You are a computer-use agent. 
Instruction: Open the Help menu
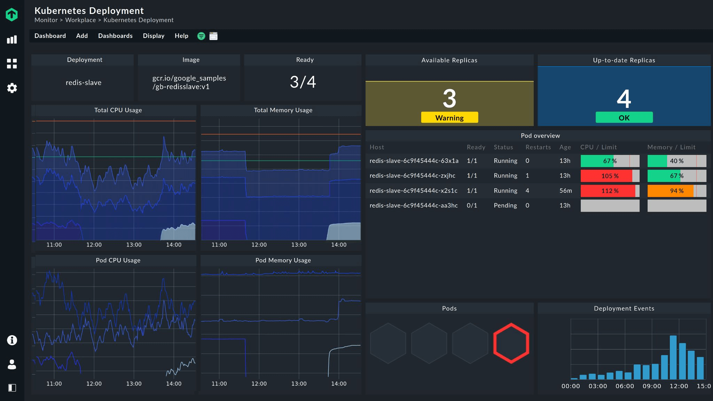181,36
